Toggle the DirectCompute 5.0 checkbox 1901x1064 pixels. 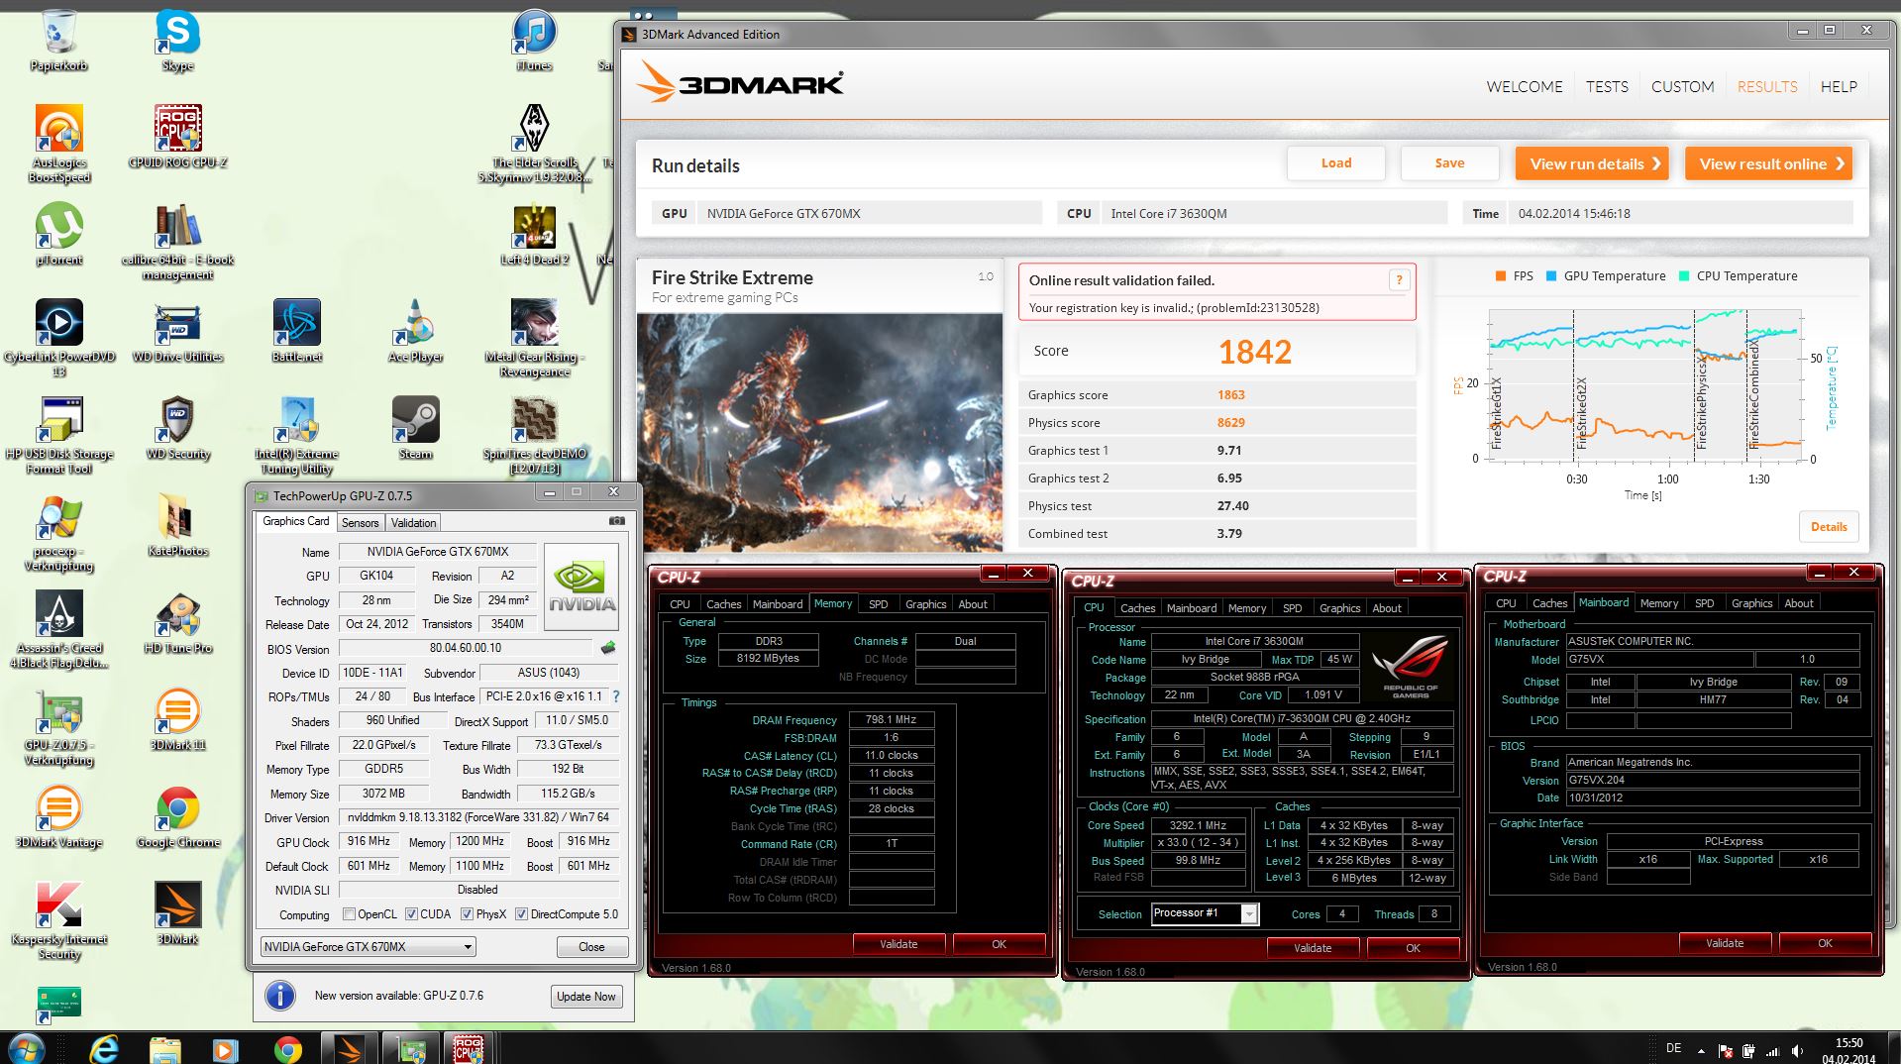[521, 914]
